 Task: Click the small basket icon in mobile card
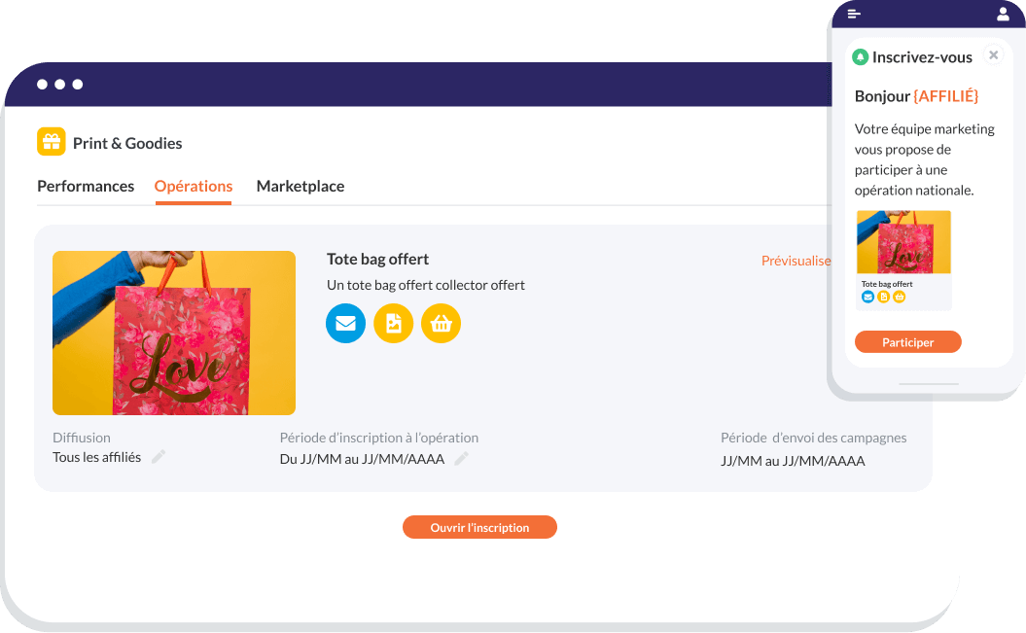click(900, 297)
